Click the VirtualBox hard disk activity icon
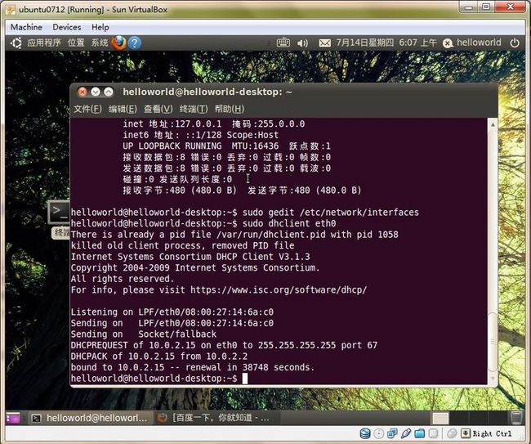This screenshot has width=531, height=444. (x=364, y=433)
